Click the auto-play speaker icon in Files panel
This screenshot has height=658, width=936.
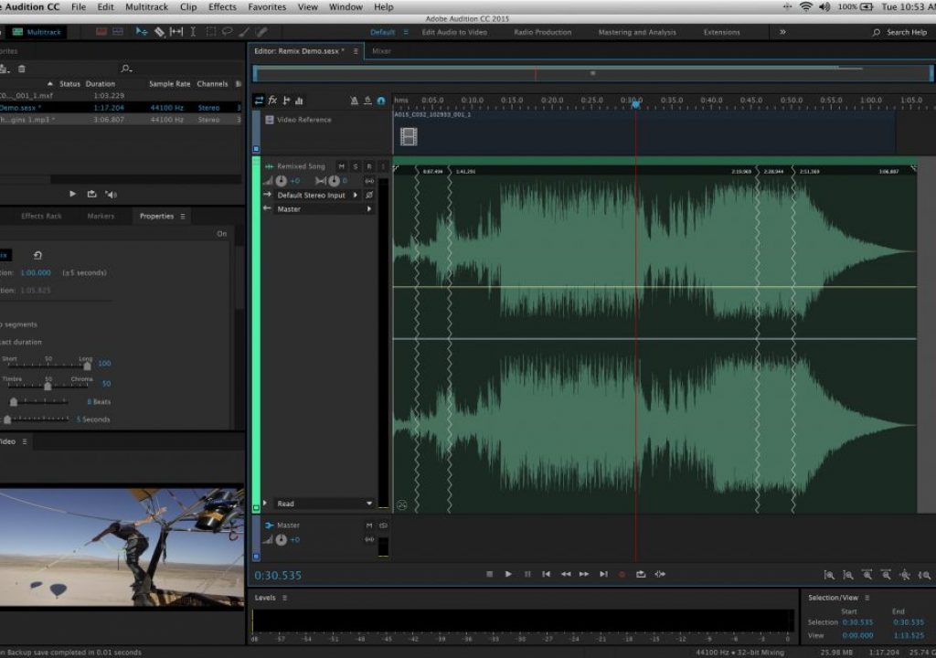(111, 194)
